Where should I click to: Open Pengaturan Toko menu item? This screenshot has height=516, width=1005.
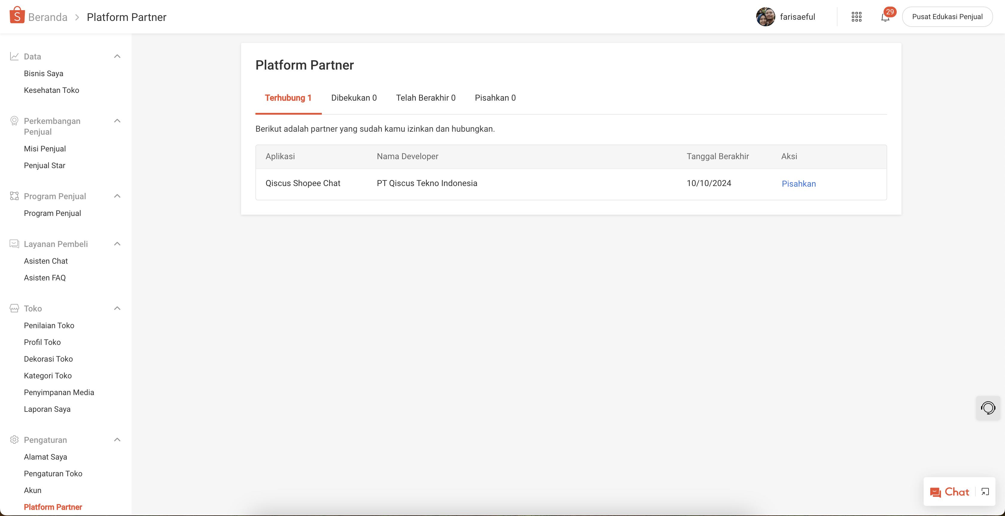(x=53, y=474)
